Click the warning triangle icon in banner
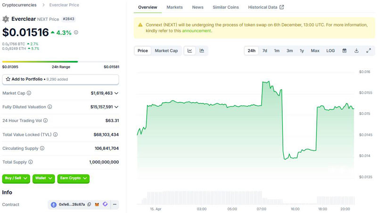 tap(140, 25)
